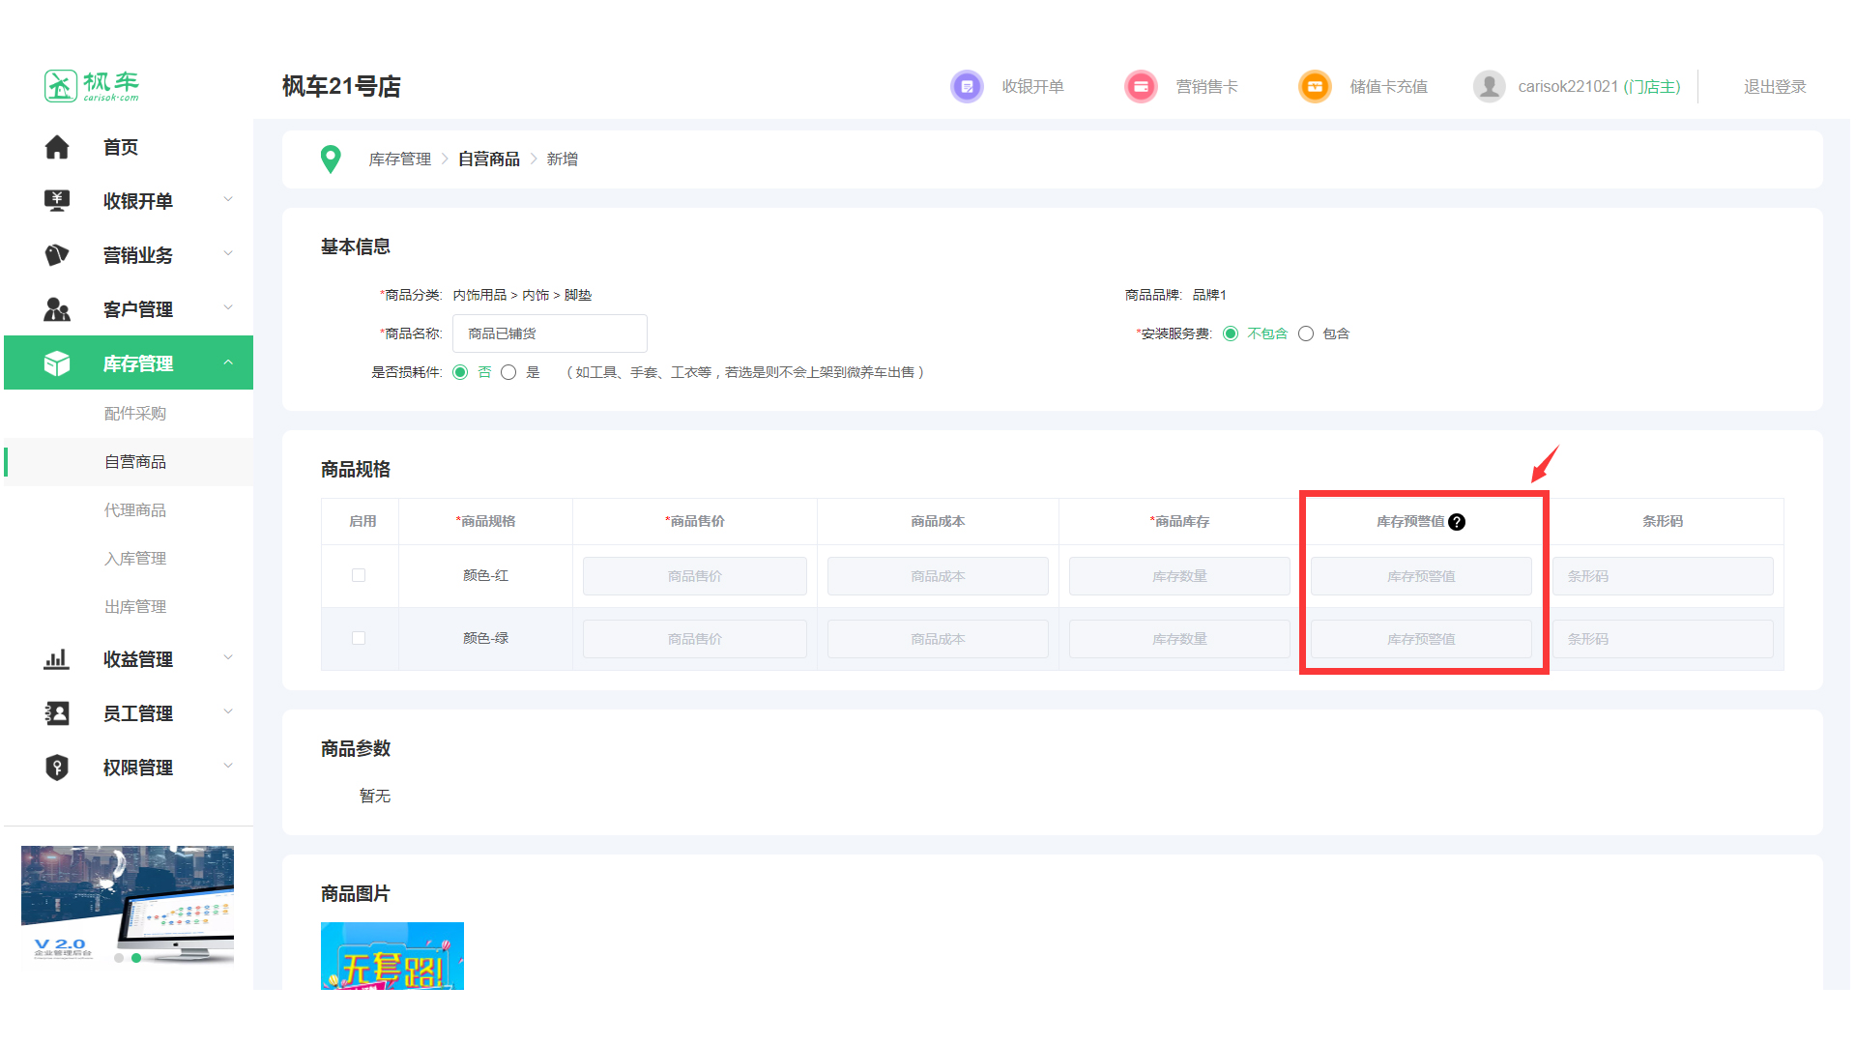
Task: Click the user avatar icon
Action: click(1489, 86)
